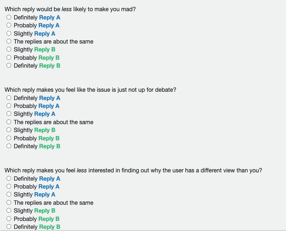Screen dimensions: 286x231
Task: Pick 'Probably Reply B' for not up for debate
Action: [x=9, y=139]
